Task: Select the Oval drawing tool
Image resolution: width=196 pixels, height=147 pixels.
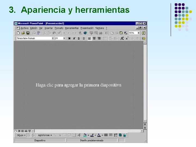Action: 69,135
